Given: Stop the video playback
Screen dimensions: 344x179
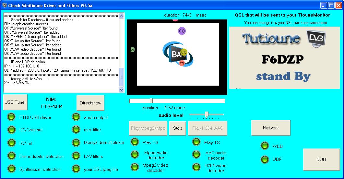Looking at the screenshot, I should [x=177, y=128].
